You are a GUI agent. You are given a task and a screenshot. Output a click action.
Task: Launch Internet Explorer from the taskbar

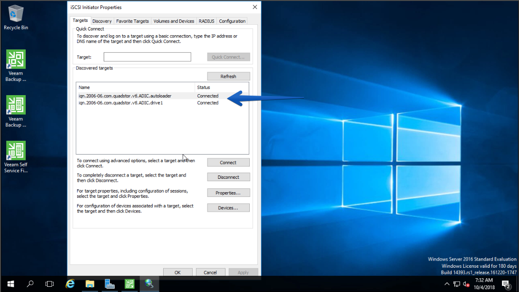(x=70, y=284)
